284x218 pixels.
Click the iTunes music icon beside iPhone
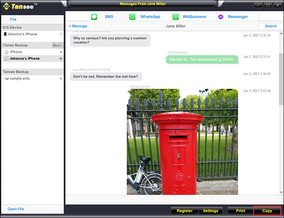(6, 52)
